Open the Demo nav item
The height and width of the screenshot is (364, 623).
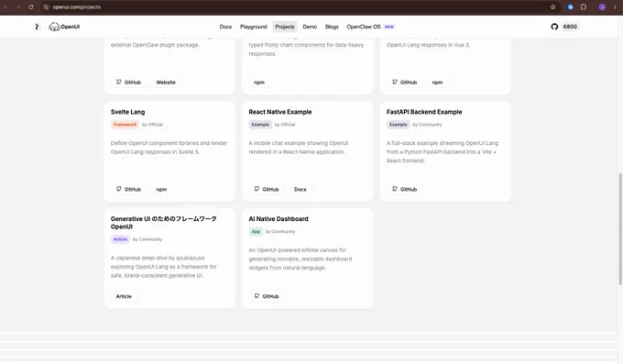pyautogui.click(x=310, y=27)
